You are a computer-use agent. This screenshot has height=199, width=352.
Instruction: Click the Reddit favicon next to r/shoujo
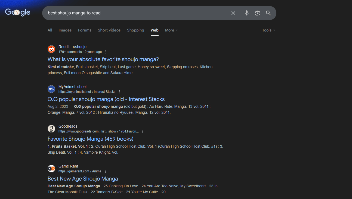coord(51,49)
